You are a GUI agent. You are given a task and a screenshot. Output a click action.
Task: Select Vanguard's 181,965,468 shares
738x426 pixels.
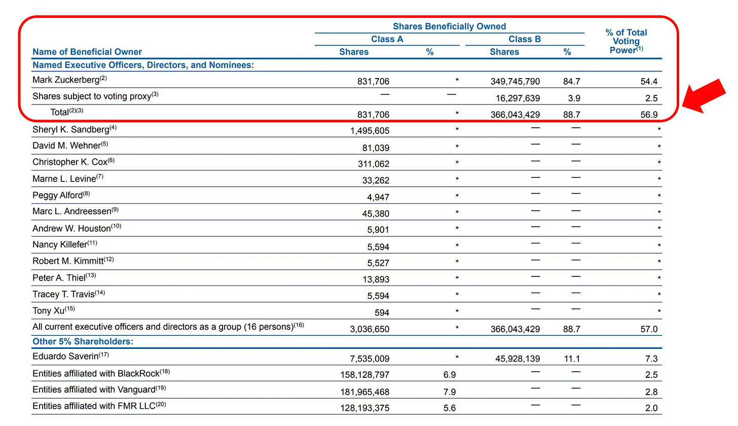point(365,392)
